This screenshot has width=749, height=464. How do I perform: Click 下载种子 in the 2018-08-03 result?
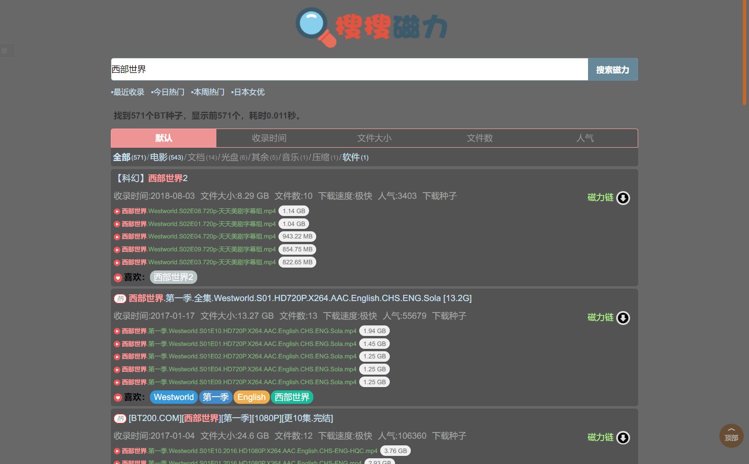tap(439, 196)
